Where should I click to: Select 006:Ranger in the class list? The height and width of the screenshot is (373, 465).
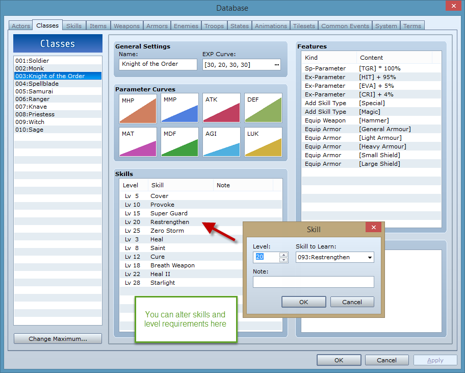58,99
